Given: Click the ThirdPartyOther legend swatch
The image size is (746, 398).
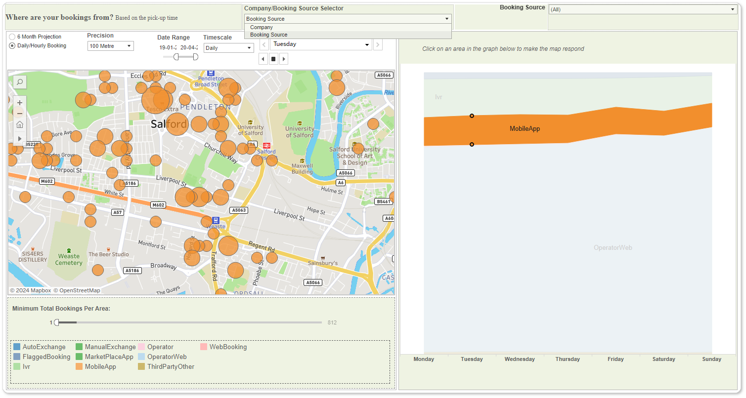Looking at the screenshot, I should (141, 367).
